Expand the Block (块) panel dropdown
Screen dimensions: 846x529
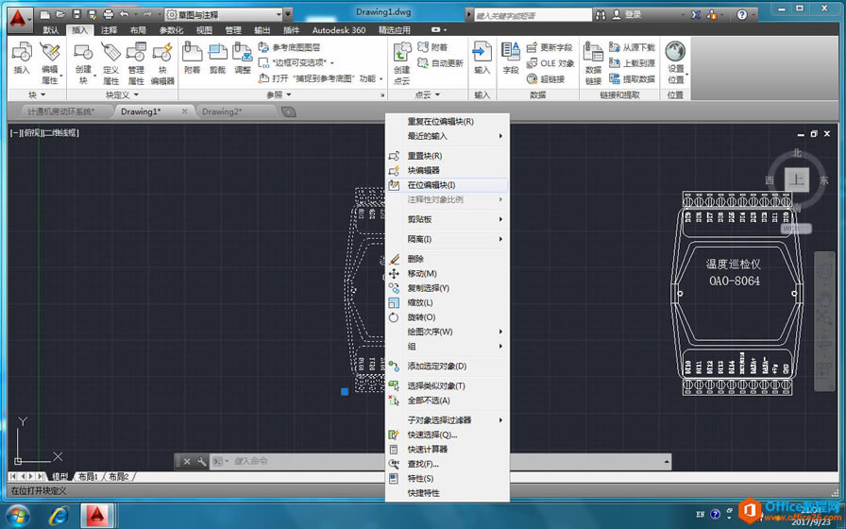point(37,95)
